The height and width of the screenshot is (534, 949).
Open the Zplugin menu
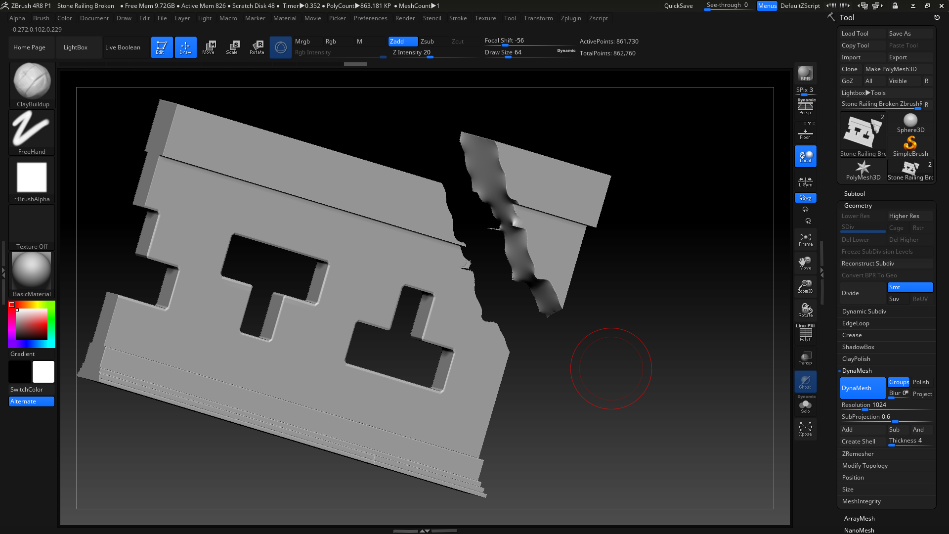[x=570, y=18]
